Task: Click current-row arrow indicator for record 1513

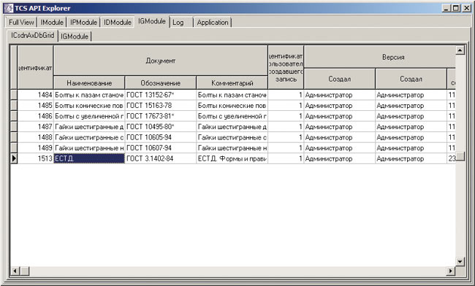Action: pyautogui.click(x=14, y=158)
